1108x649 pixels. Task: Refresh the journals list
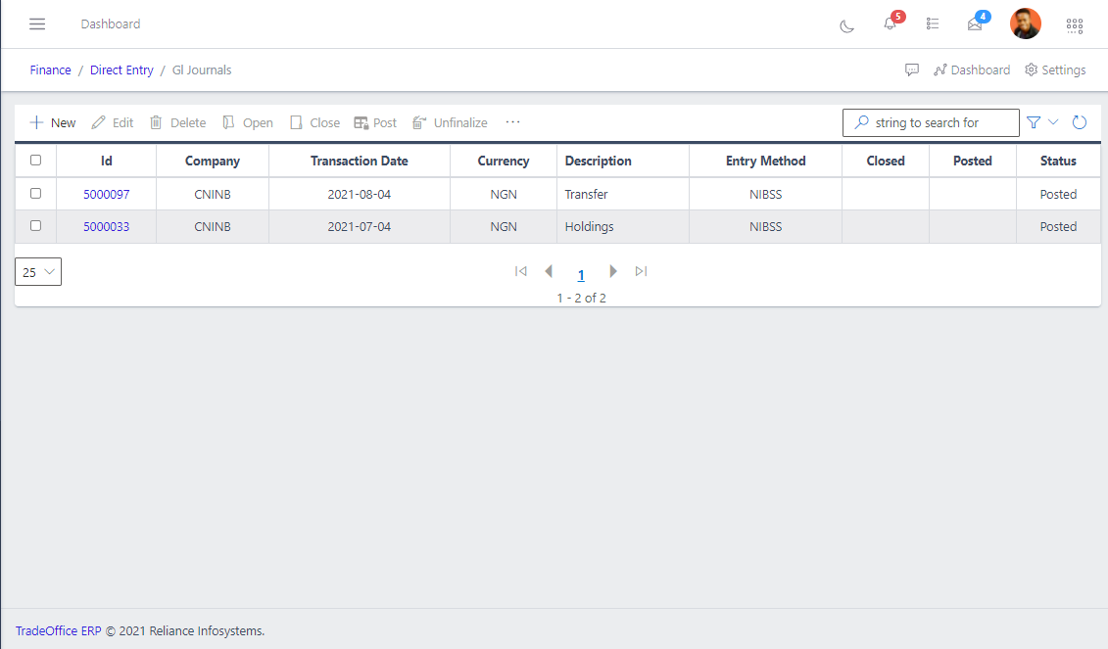tap(1080, 122)
